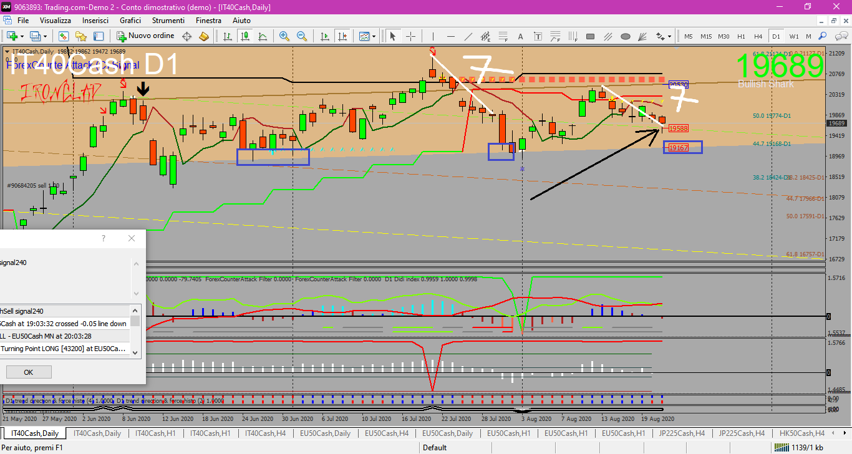The image size is (852, 454).
Task: Expand the Profiles dropdown arrow
Action: tap(45, 36)
